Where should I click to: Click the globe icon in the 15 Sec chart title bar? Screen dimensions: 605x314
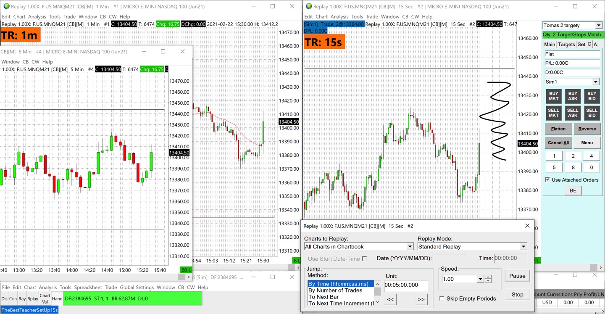(x=309, y=6)
